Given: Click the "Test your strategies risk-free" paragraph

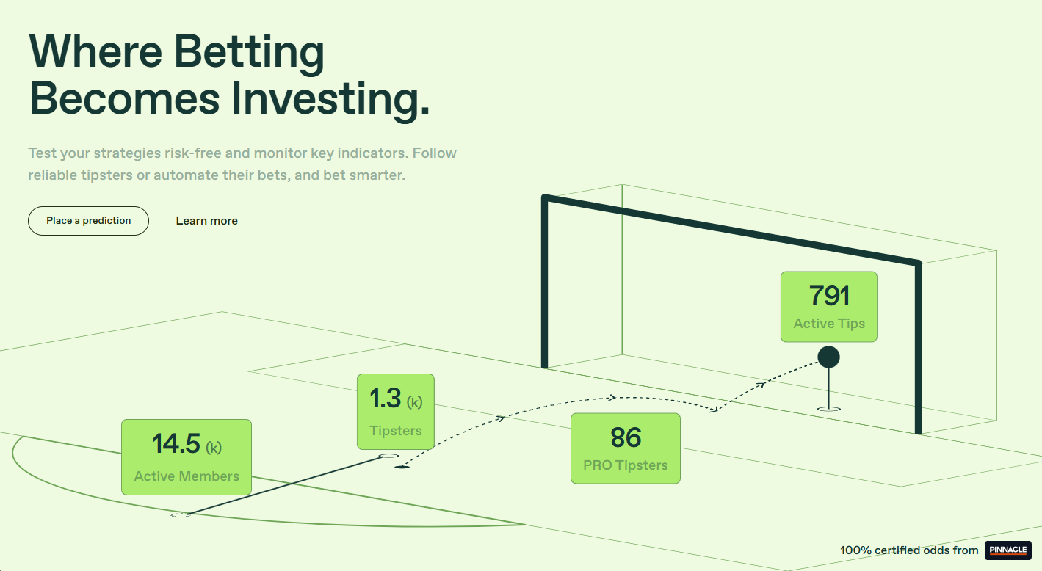Looking at the screenshot, I should tap(242, 164).
